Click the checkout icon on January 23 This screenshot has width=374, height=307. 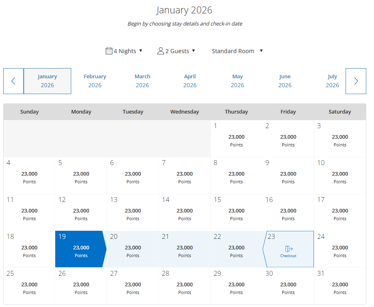(288, 249)
